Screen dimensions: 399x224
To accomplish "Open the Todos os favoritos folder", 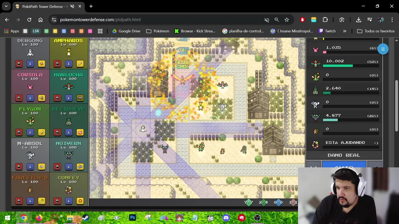I will (x=376, y=31).
